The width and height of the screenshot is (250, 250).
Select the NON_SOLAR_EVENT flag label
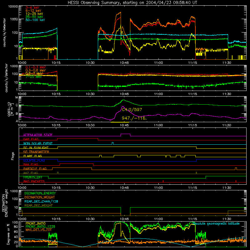38,143
